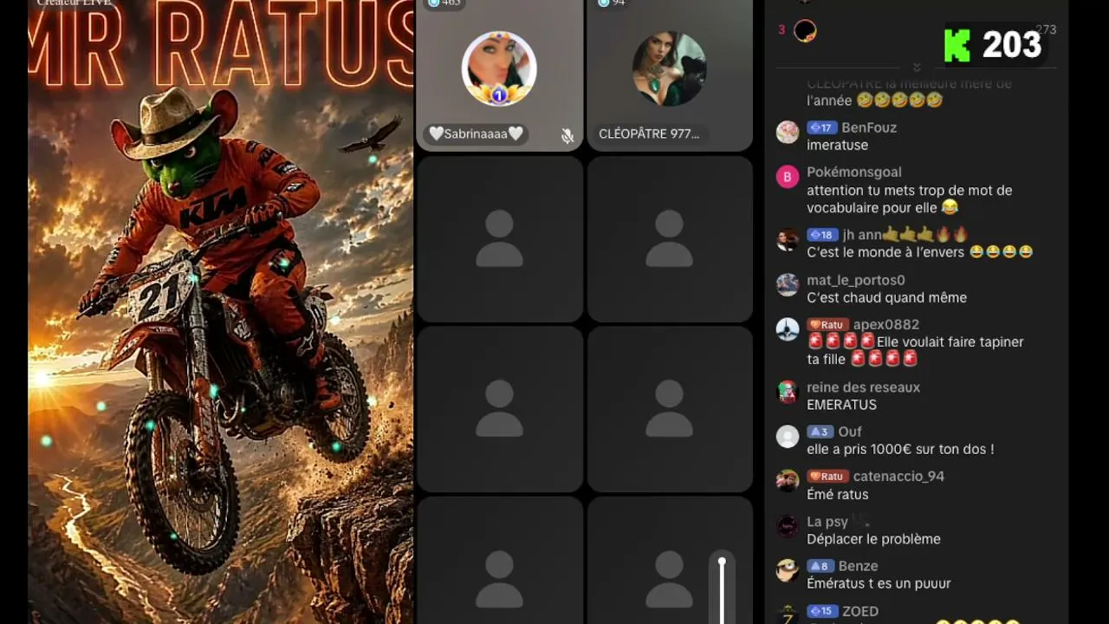Screen dimensions: 1109x624
Task: Click the Sabrinaaaa name label on her tile
Action: 477,133
